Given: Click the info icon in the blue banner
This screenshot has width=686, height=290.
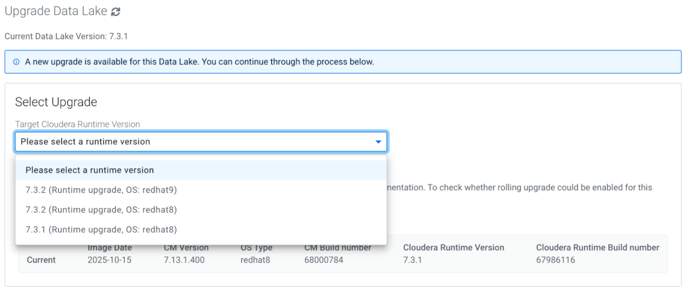Looking at the screenshot, I should (x=16, y=62).
